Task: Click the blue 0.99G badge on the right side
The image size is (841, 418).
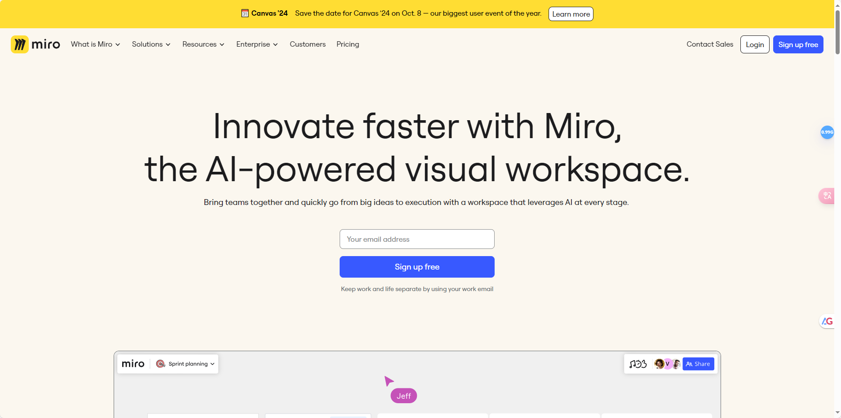Action: pyautogui.click(x=827, y=132)
